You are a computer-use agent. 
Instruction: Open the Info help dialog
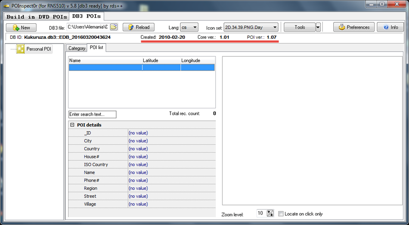point(390,27)
